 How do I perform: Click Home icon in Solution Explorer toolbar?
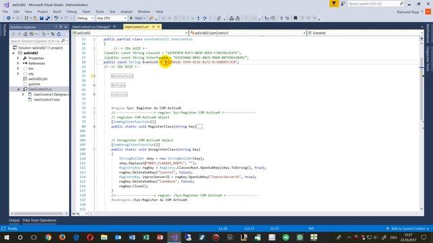point(26,34)
